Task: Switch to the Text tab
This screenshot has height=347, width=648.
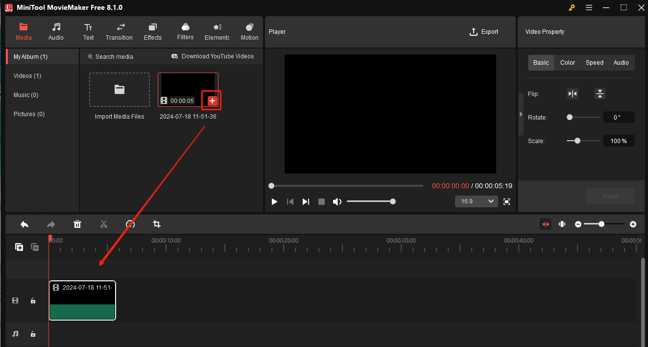Action: pos(88,32)
